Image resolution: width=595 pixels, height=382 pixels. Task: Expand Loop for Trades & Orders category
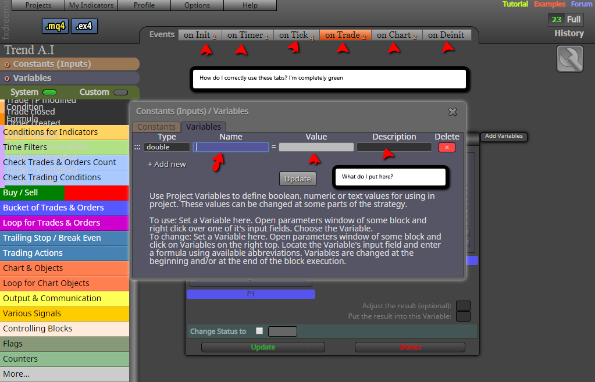point(65,223)
